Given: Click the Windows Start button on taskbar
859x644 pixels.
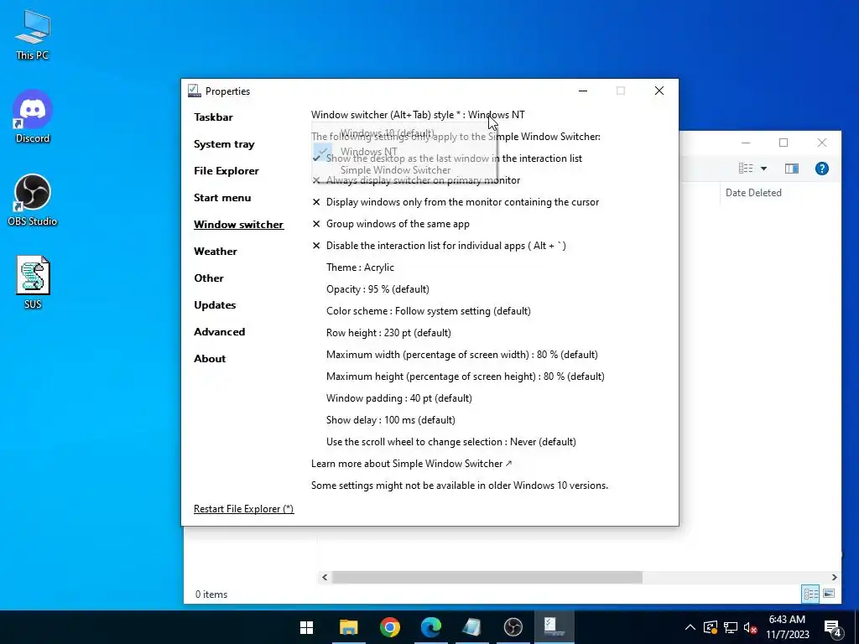Looking at the screenshot, I should [307, 627].
